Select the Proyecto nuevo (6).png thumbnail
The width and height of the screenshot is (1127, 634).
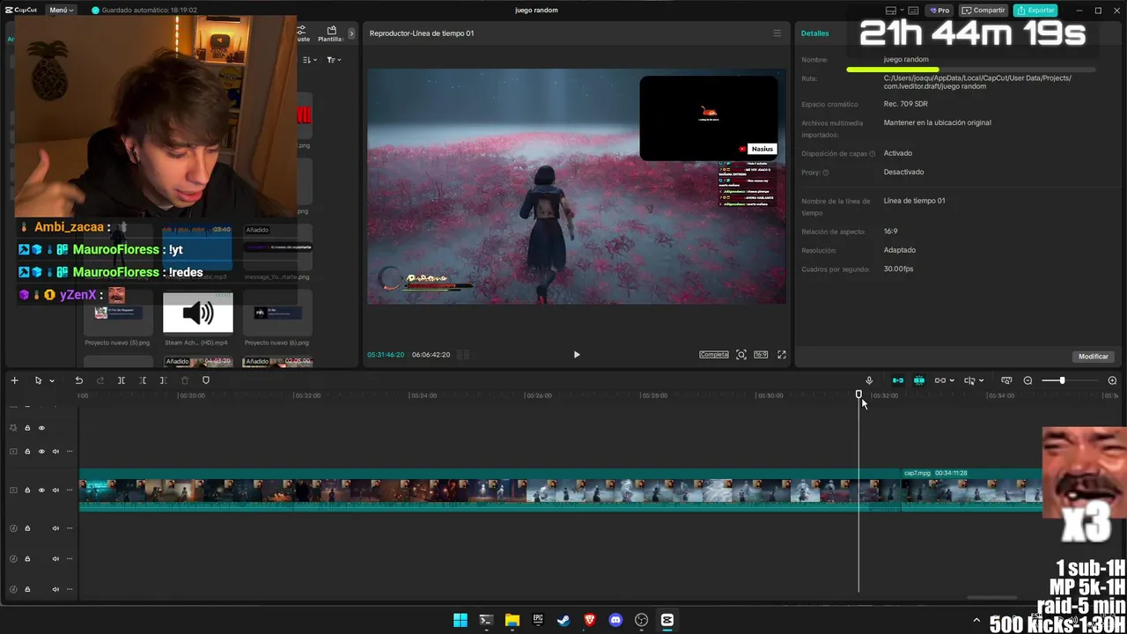(x=276, y=313)
